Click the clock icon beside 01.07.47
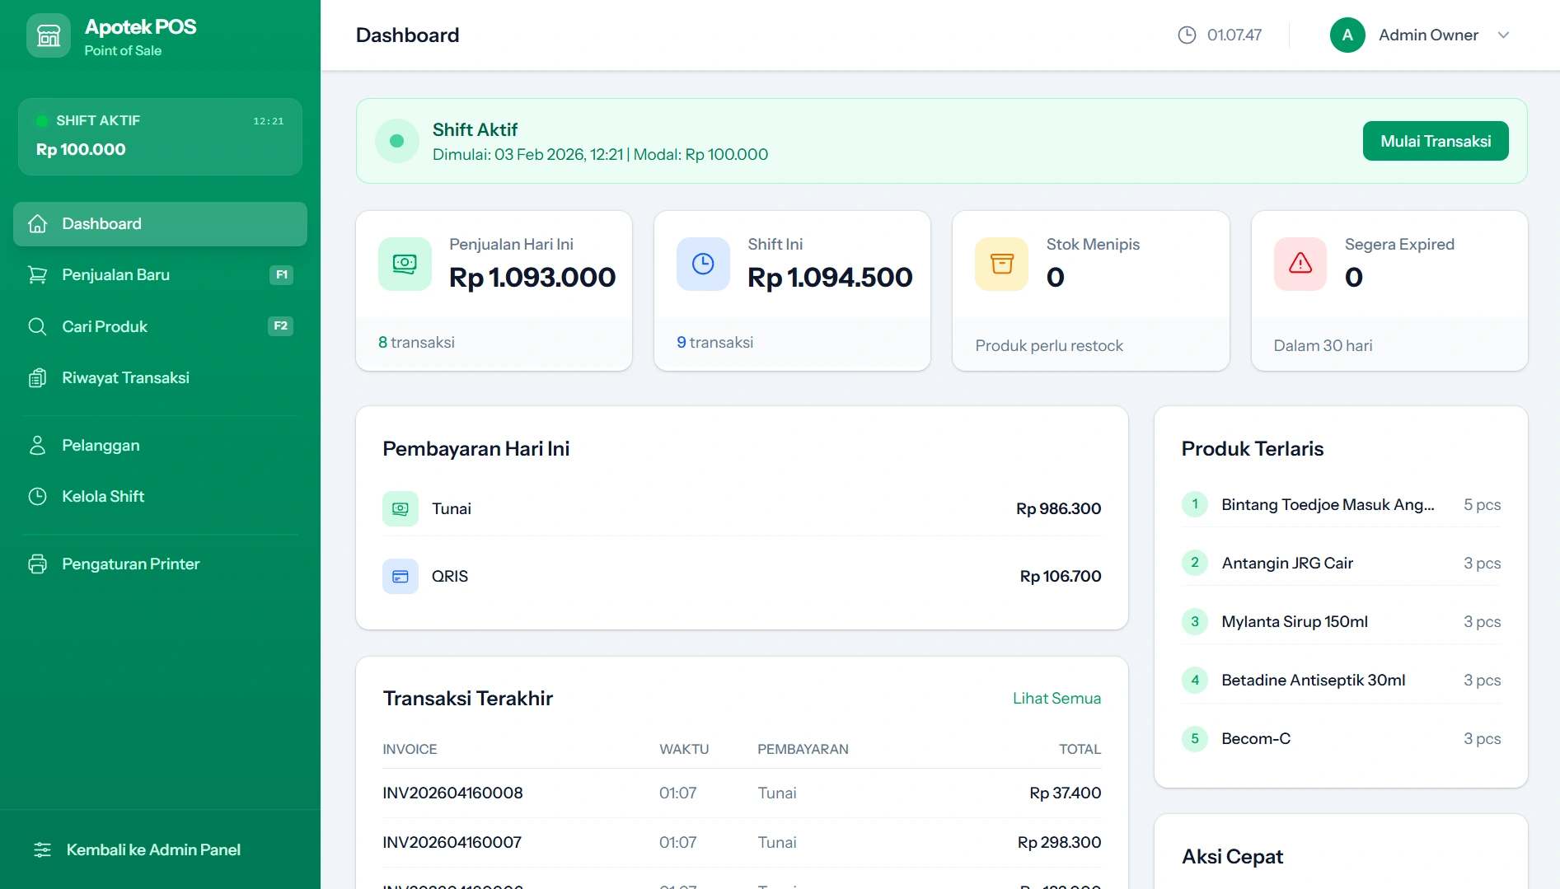 click(1187, 35)
